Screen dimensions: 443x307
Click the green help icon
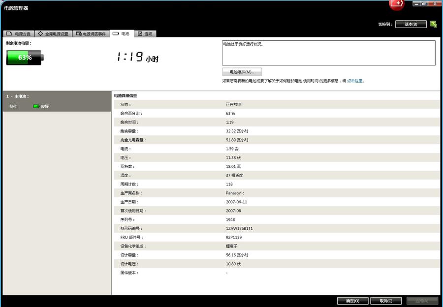[x=433, y=24]
